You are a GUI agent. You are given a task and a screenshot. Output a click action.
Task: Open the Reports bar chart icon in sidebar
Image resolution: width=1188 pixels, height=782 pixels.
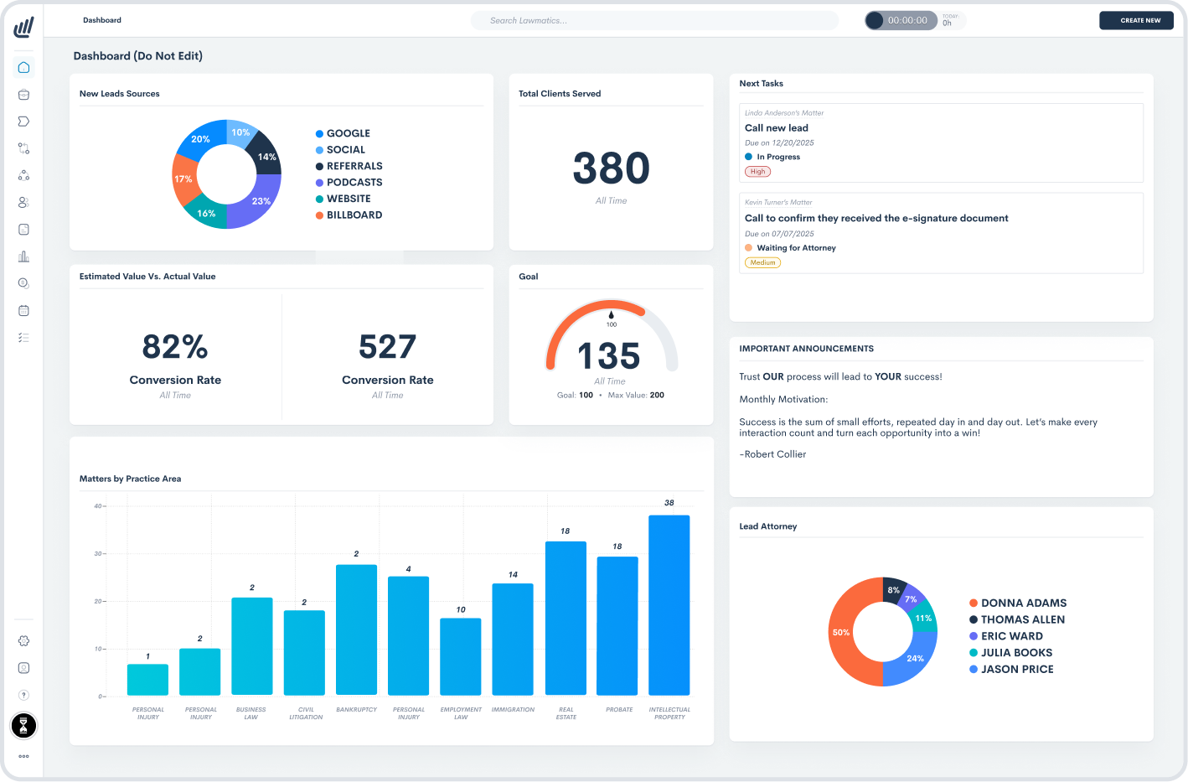coord(23,256)
